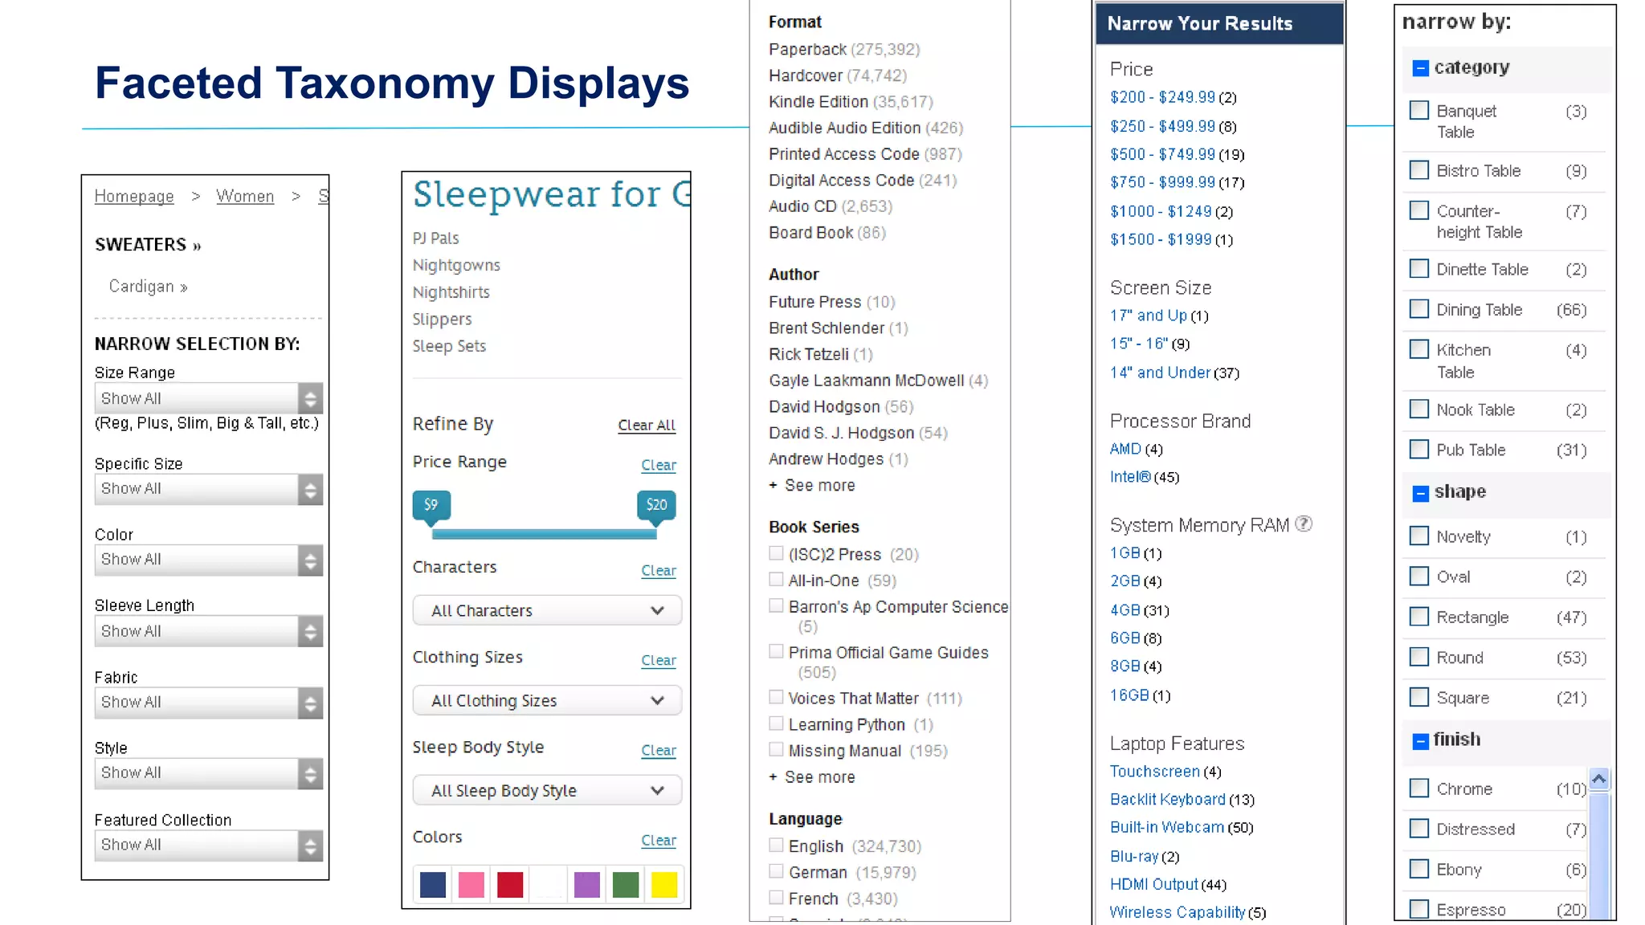Select the yellow color swatch
This screenshot has width=1645, height=925.
tap(664, 884)
